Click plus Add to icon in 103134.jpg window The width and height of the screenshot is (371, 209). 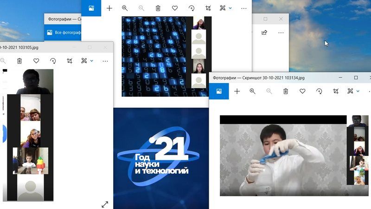click(x=237, y=91)
